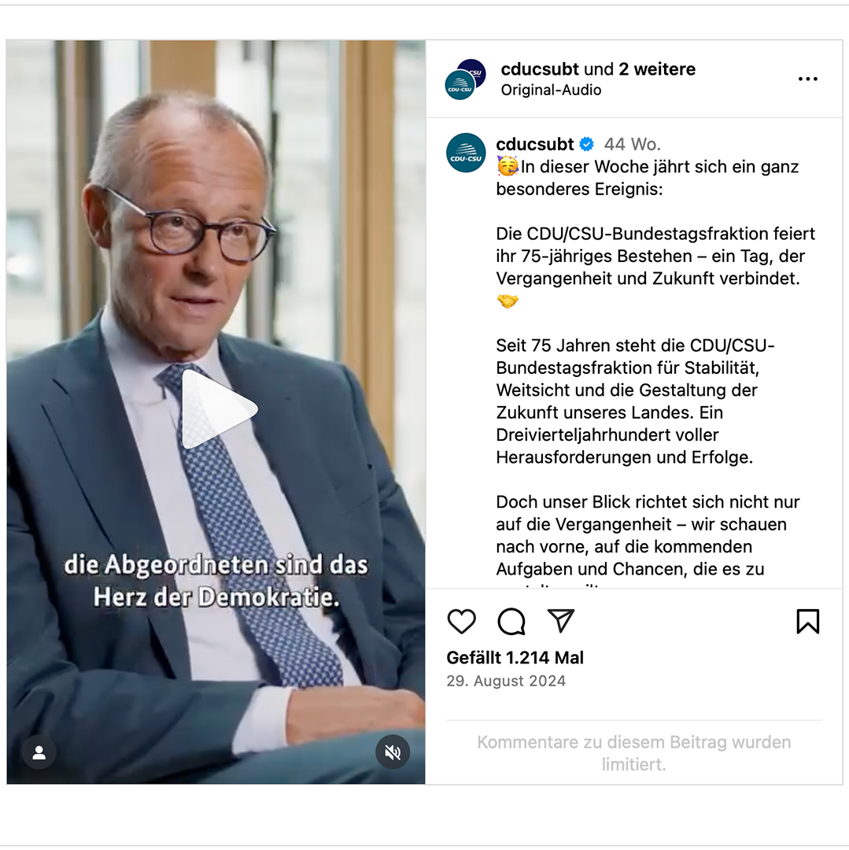Click the 'Kommentare zu diesem Beitrag wurden limitiert' notice
The height and width of the screenshot is (850, 849).
pyautogui.click(x=634, y=753)
